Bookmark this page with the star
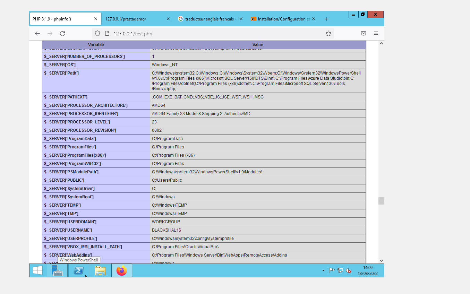 [328, 34]
